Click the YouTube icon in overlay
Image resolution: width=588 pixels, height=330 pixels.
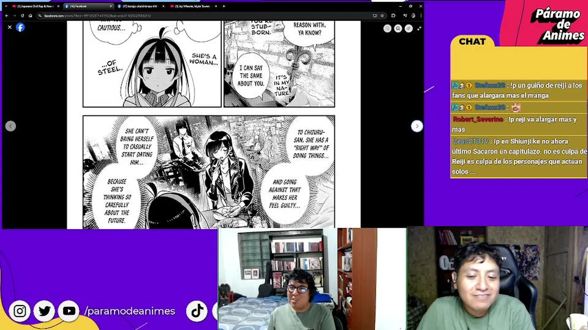(69, 311)
